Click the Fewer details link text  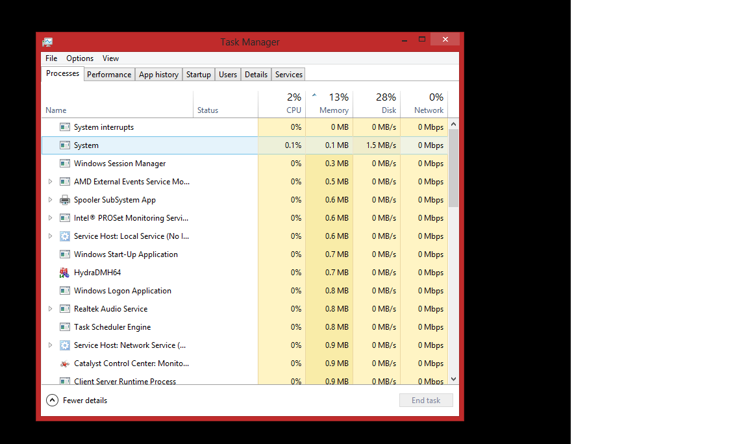85,401
